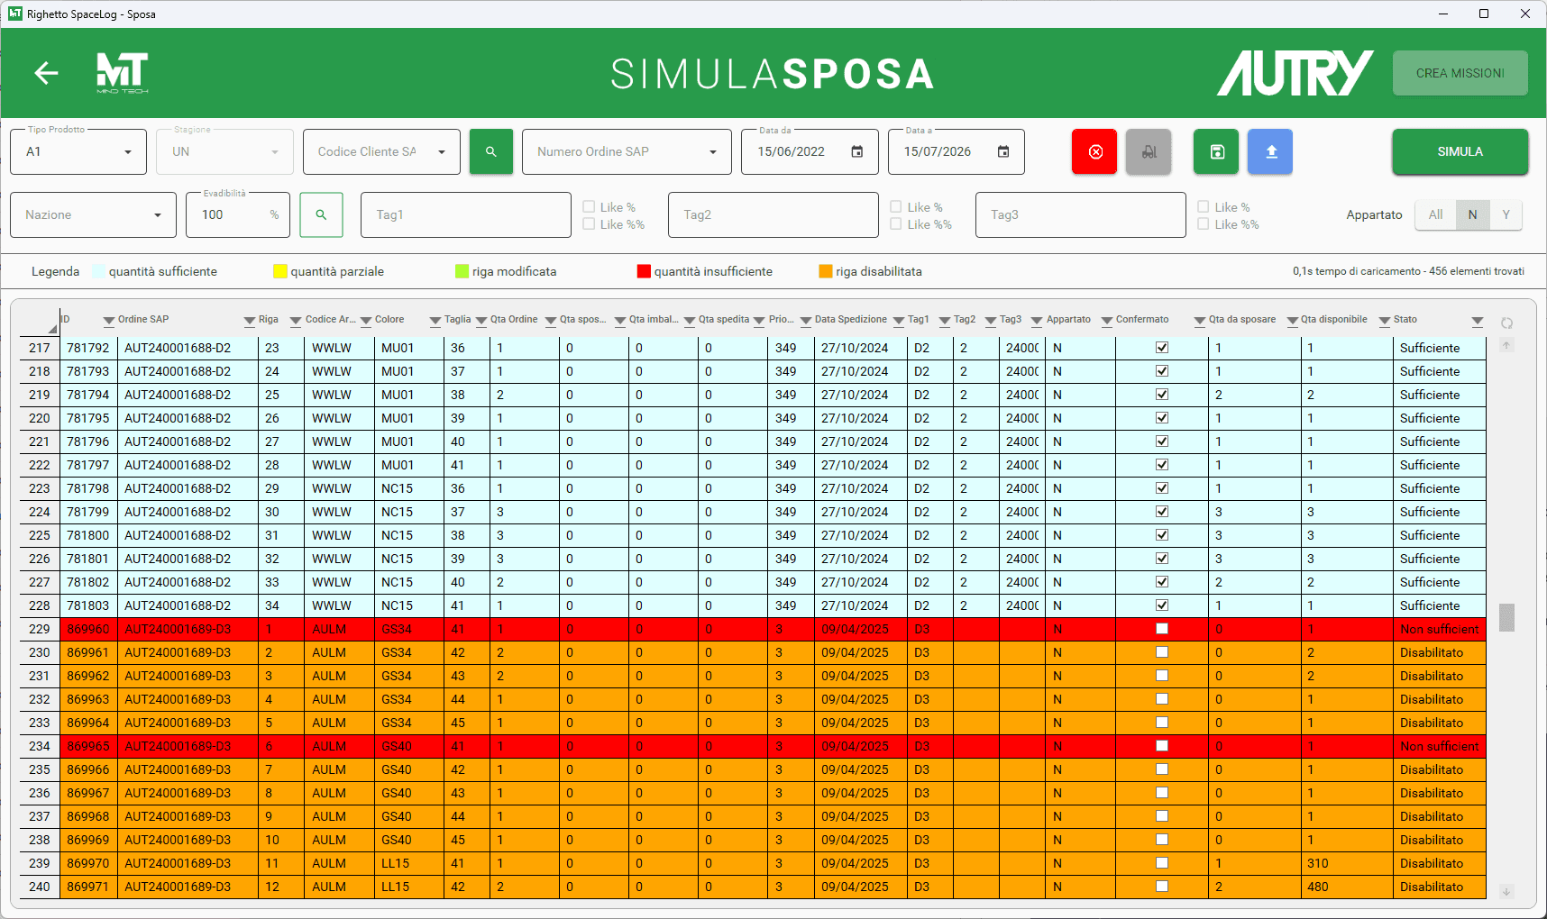1547x919 pixels.
Task: Open the Colore column filter icon
Action: 435,321
